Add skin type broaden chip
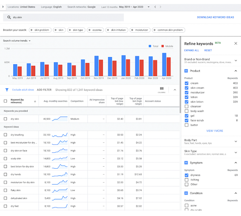Image resolution: width=241 pixels, height=216 pixels. [76, 30]
